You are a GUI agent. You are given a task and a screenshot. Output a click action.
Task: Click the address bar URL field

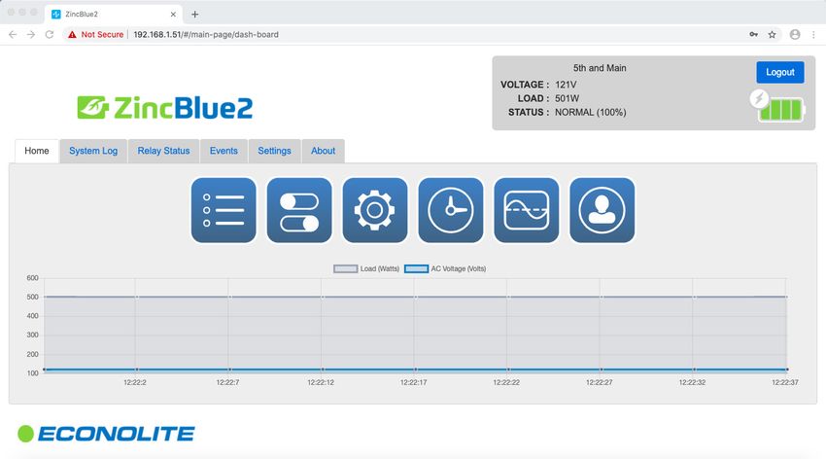click(x=422, y=34)
